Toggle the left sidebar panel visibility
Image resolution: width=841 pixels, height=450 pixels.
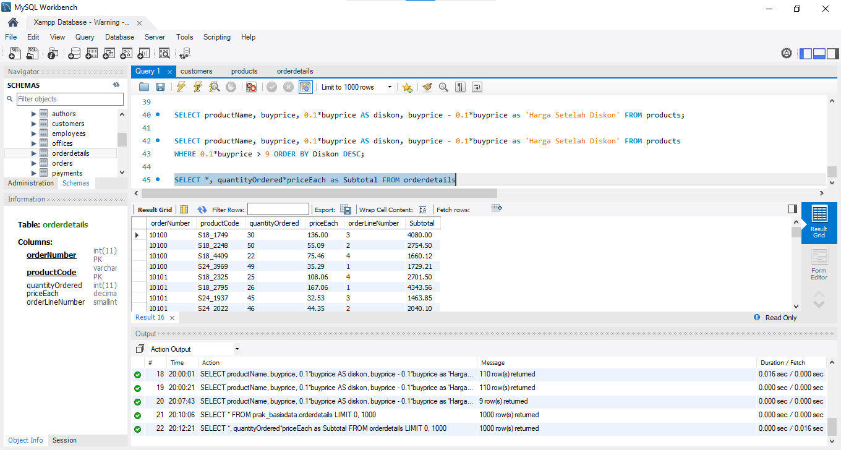pyautogui.click(x=806, y=54)
